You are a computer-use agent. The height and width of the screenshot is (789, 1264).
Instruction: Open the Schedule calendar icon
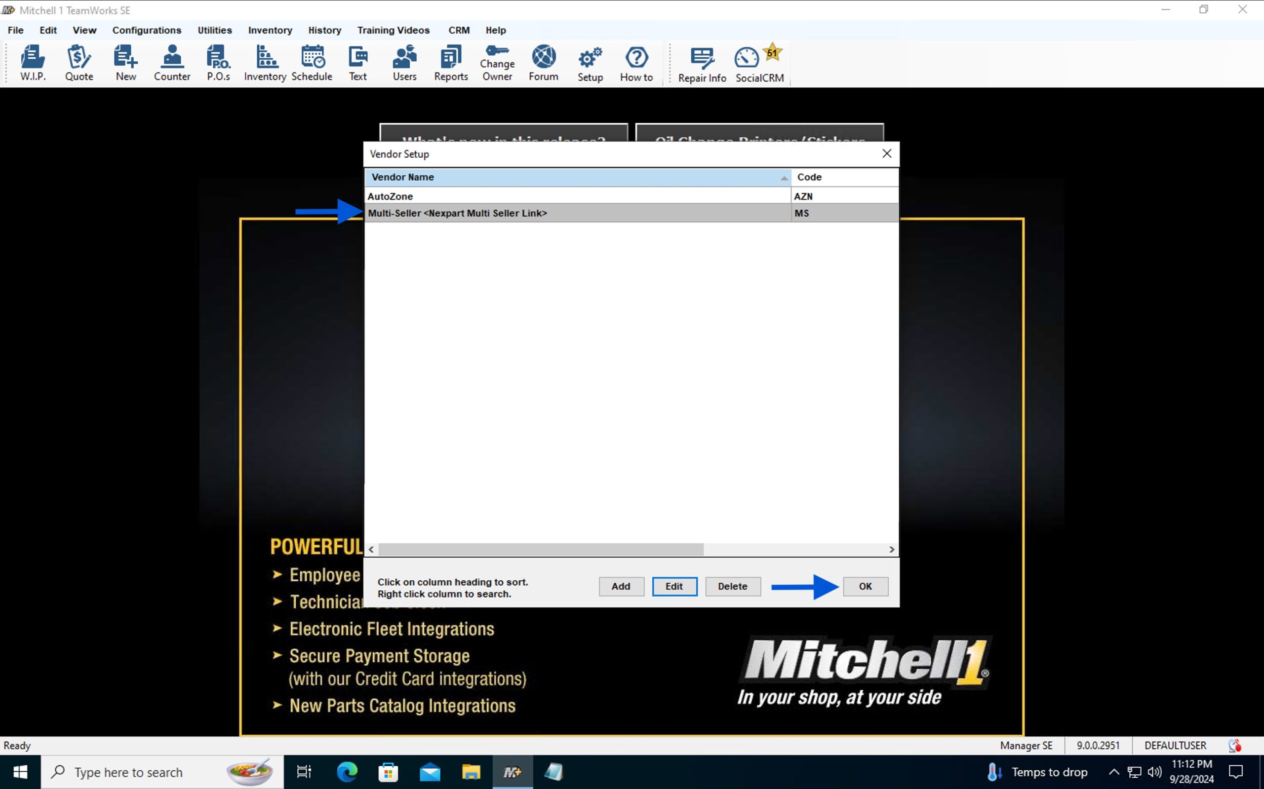click(x=312, y=63)
